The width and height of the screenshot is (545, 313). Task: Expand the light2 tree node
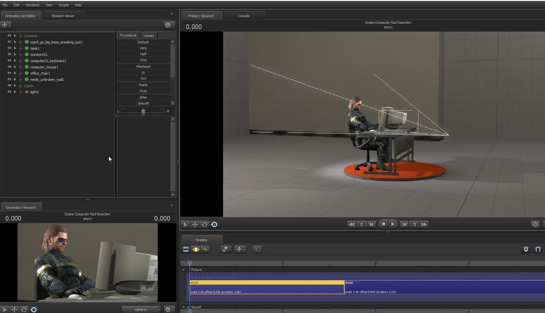point(20,92)
